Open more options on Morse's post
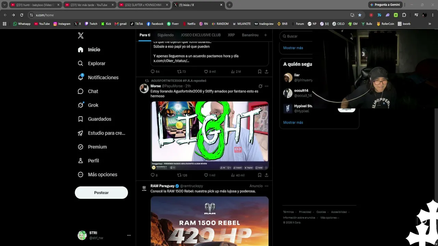The height and width of the screenshot is (246, 438). coord(267,86)
